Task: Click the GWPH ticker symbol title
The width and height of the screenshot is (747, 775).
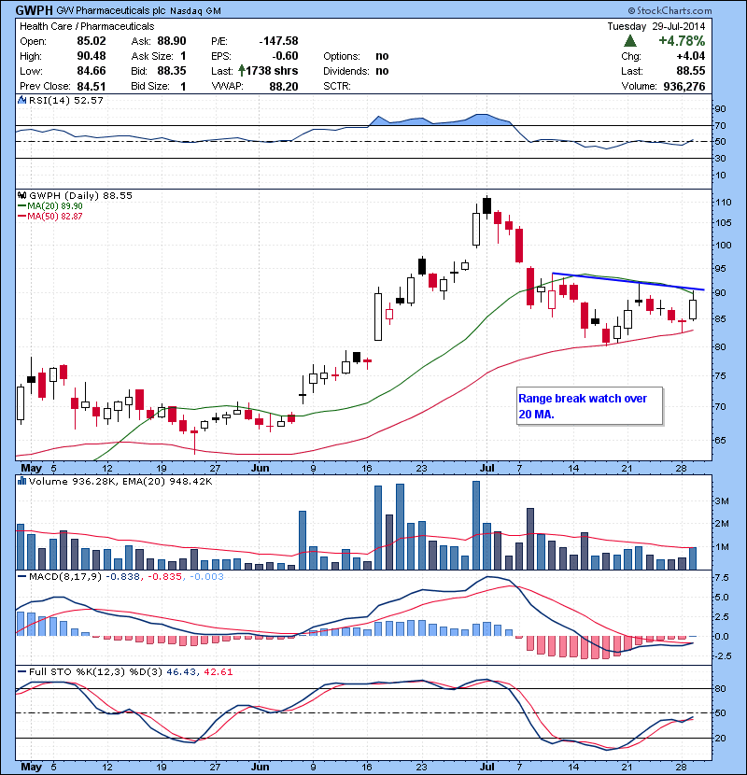Action: click(35, 10)
